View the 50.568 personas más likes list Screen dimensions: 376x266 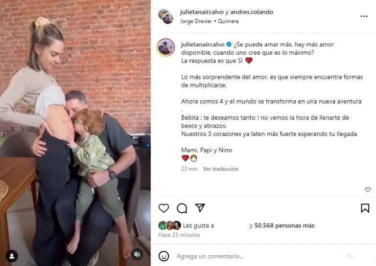284,225
